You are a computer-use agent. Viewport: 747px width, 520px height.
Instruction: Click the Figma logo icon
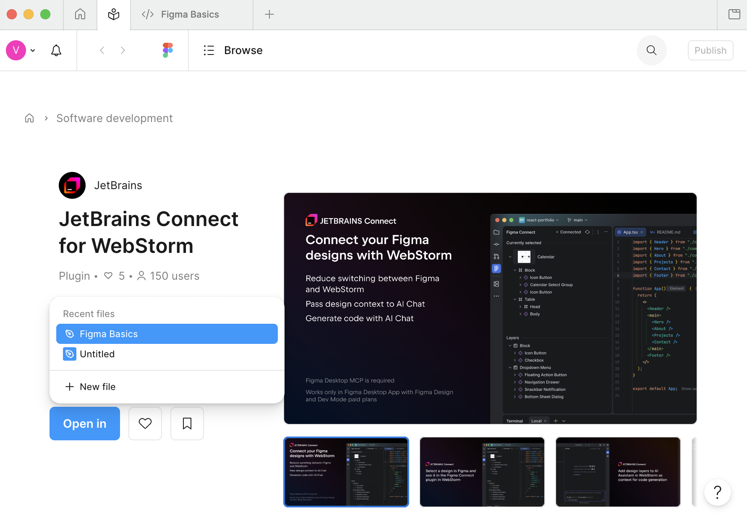pyautogui.click(x=168, y=50)
